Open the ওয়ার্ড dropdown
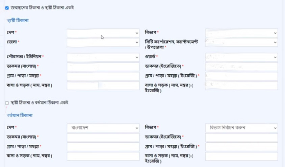 [241, 57]
